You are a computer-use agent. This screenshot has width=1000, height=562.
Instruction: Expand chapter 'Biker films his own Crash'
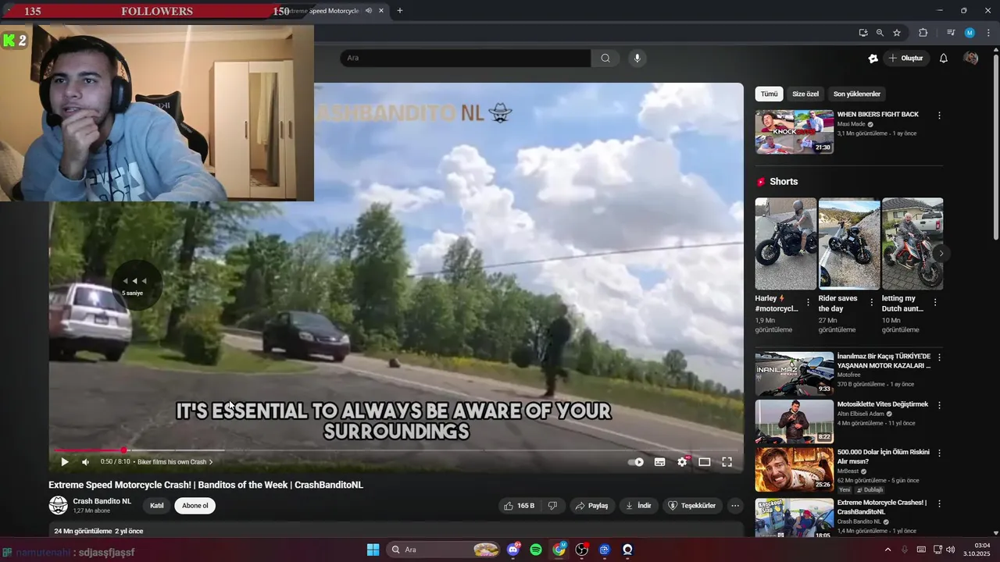(175, 462)
